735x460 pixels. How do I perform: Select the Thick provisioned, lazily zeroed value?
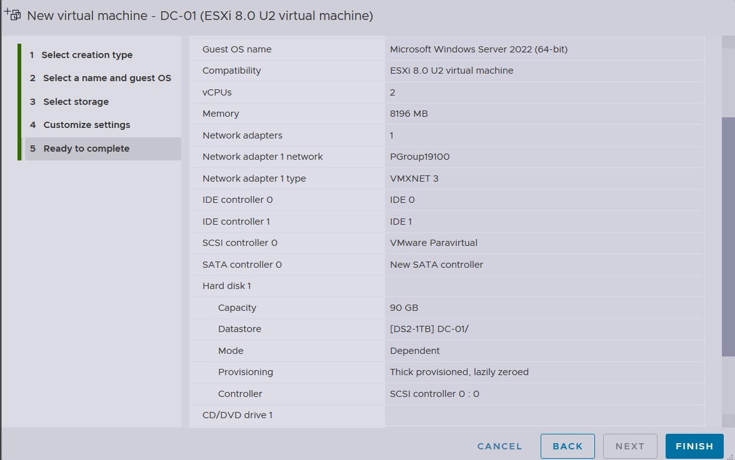pos(459,372)
